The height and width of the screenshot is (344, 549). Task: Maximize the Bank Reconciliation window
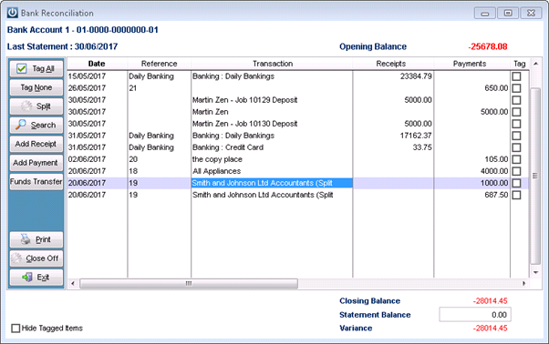tap(508, 14)
